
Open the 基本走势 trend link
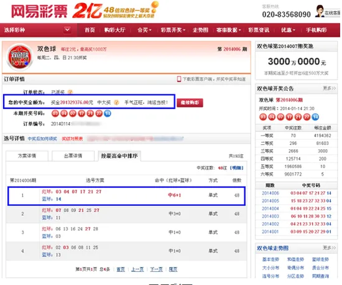(270, 259)
